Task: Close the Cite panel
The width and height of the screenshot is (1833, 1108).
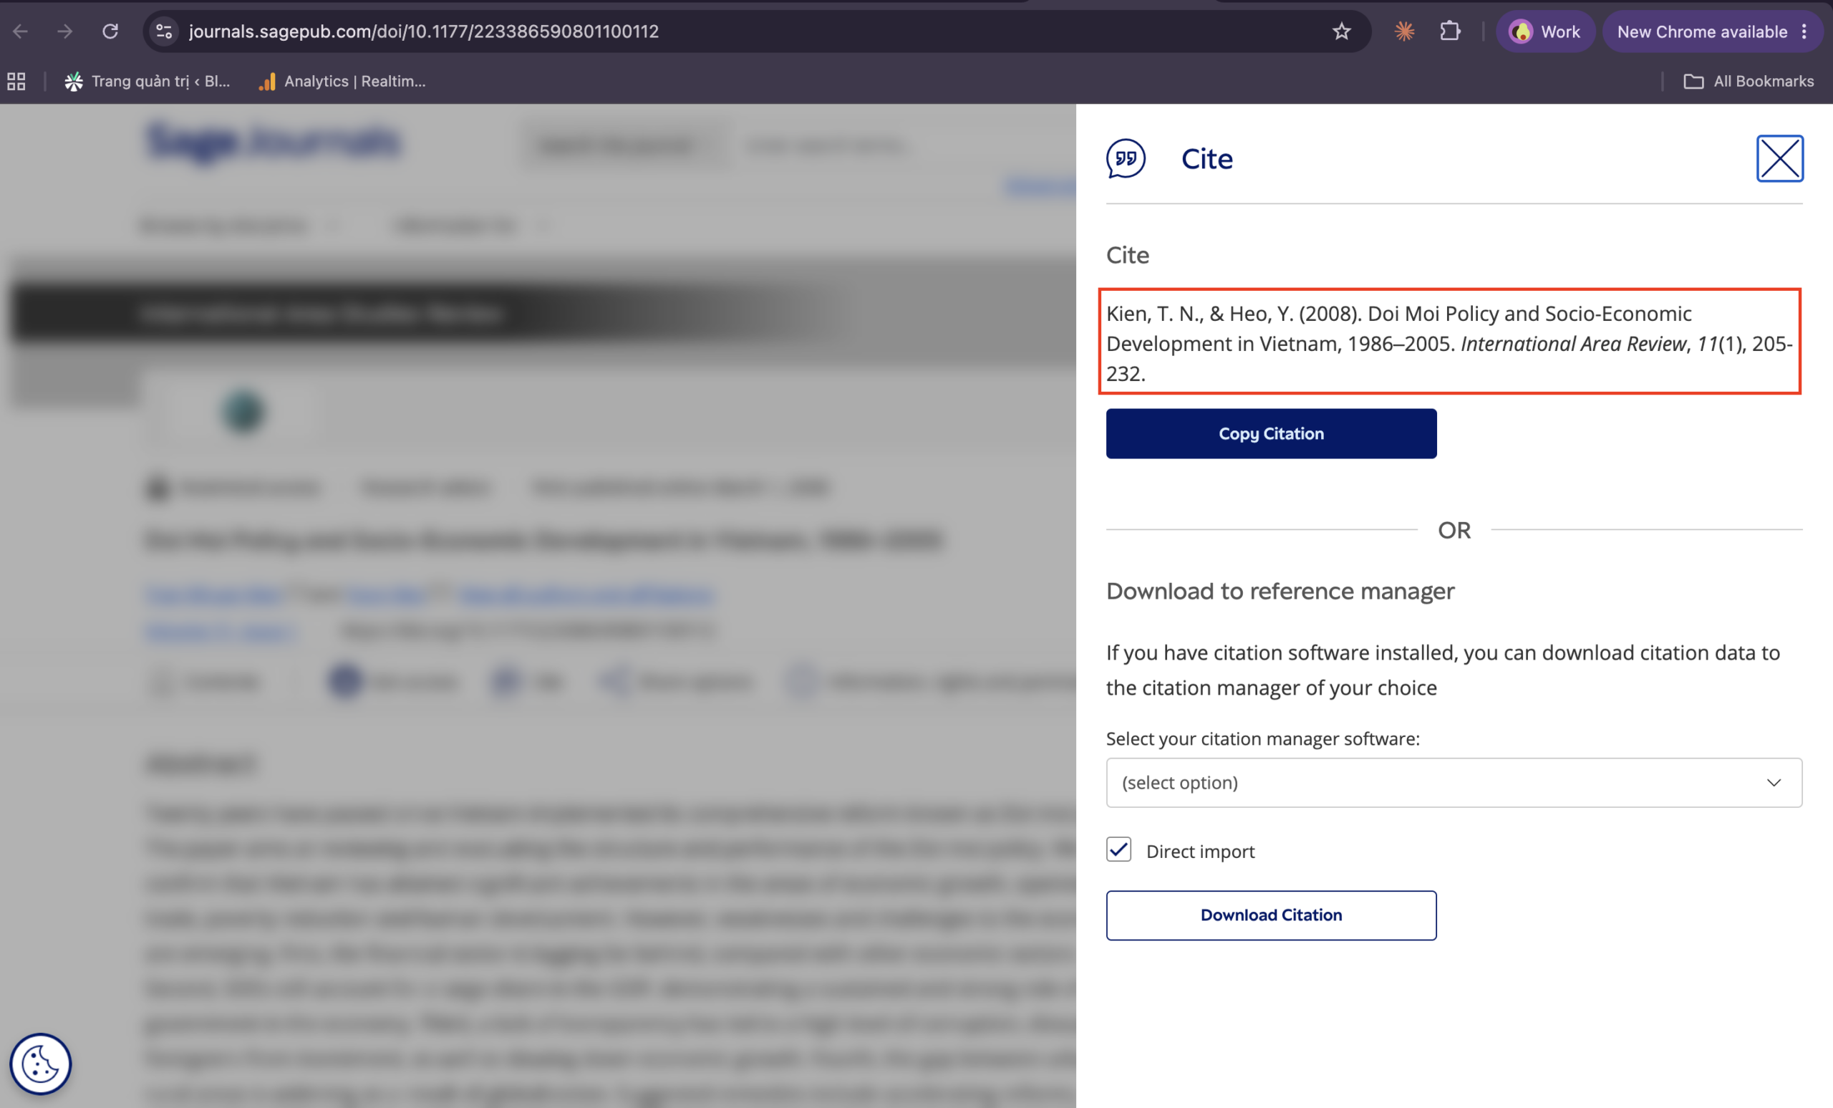Action: (1779, 158)
